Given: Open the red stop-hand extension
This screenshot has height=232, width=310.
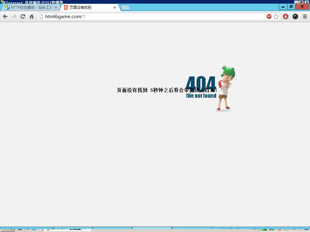Looking at the screenshot, I should click(286, 17).
